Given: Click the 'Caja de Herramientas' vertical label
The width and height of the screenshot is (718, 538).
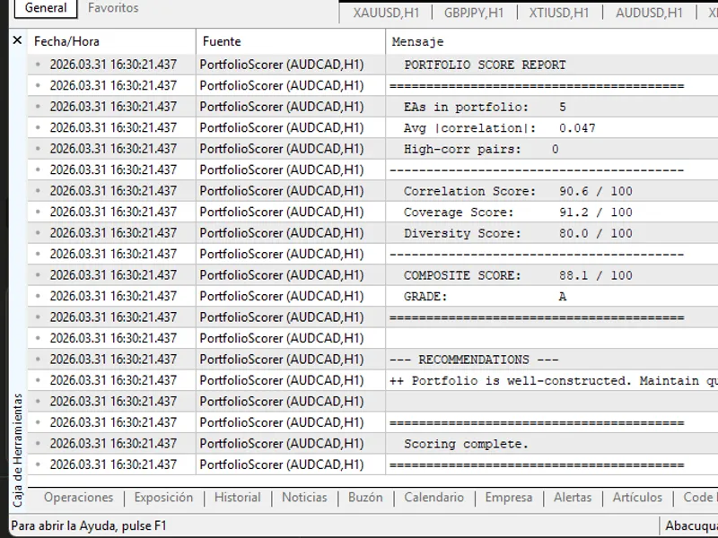Looking at the screenshot, I should (x=17, y=450).
